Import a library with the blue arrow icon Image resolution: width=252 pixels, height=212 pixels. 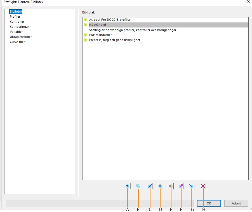[x=191, y=186]
